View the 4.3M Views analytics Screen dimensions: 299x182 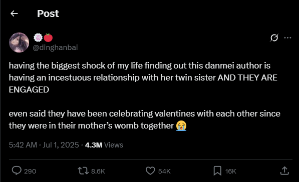click(x=104, y=145)
